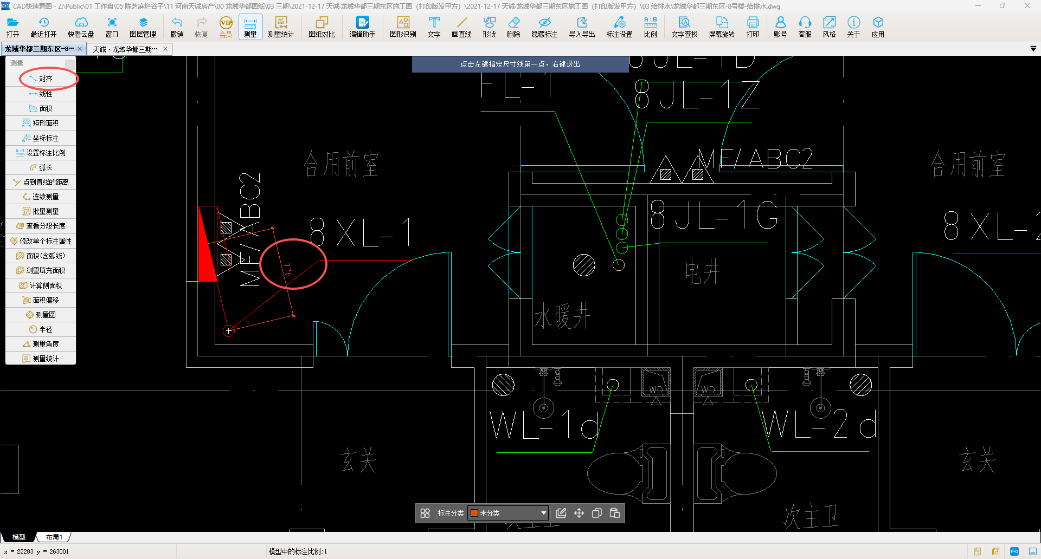Choose the 画直线 draw line tool
1041x559 pixels.
461,27
